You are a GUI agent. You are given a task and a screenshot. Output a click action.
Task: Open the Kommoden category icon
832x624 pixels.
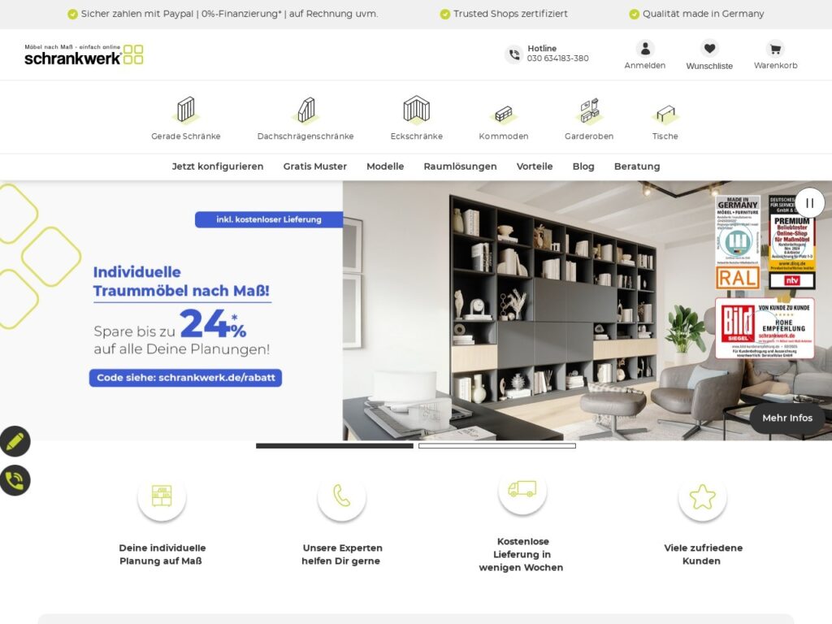(504, 113)
